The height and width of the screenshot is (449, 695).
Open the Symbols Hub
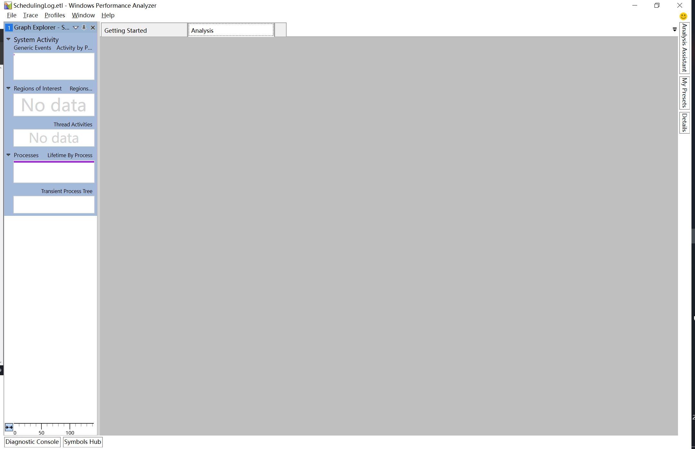(x=82, y=442)
